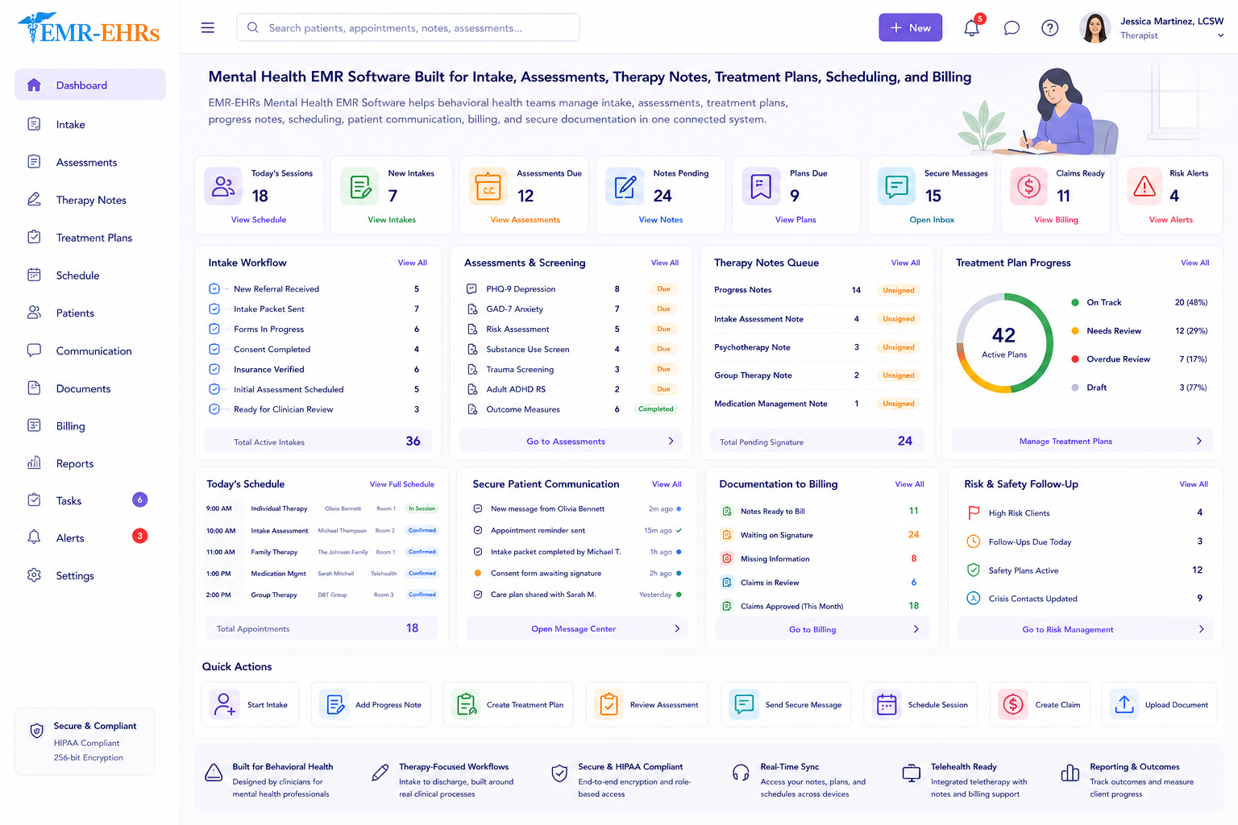Image resolution: width=1238 pixels, height=825 pixels.
Task: Click the red Overdue Review legend dot
Action: (x=1075, y=359)
